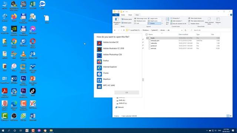Select Firefox in the open-with dialog

118,62
